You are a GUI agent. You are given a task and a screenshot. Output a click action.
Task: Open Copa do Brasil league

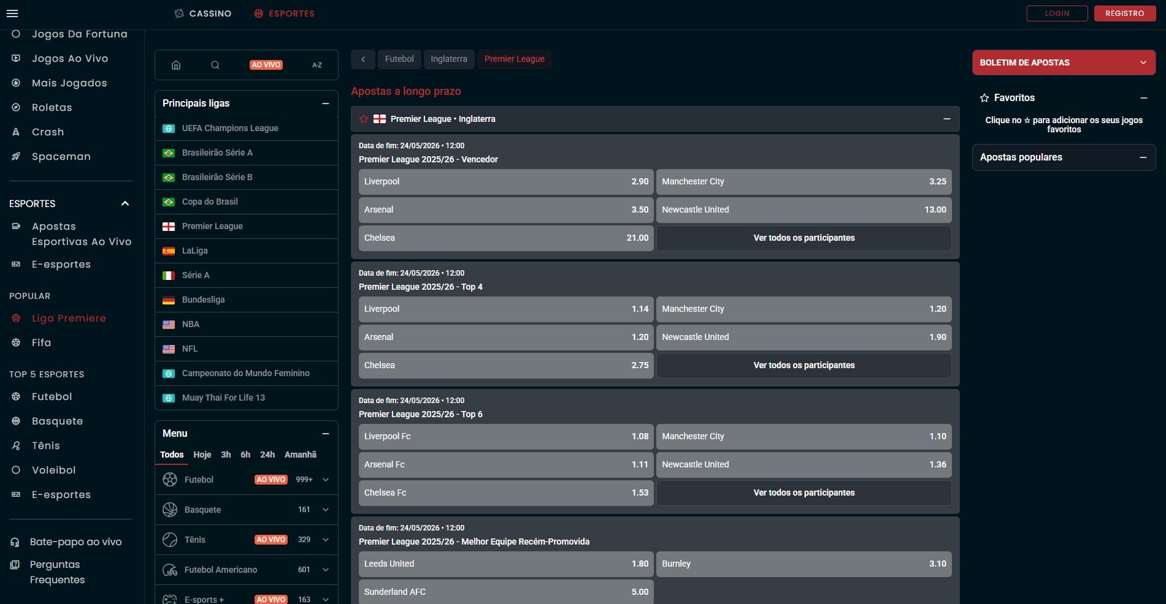247,202
